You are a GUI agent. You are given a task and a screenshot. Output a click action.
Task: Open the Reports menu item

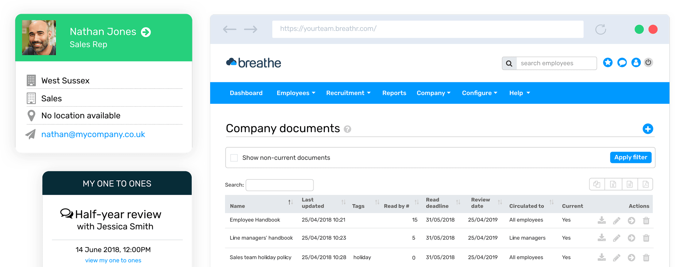pos(394,93)
